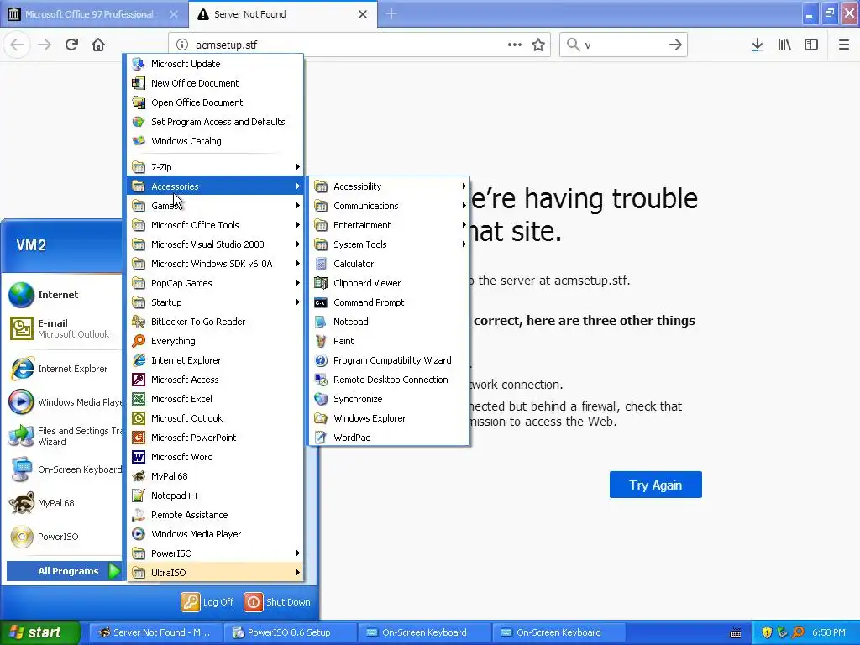Open Microsoft Excel

click(215, 399)
